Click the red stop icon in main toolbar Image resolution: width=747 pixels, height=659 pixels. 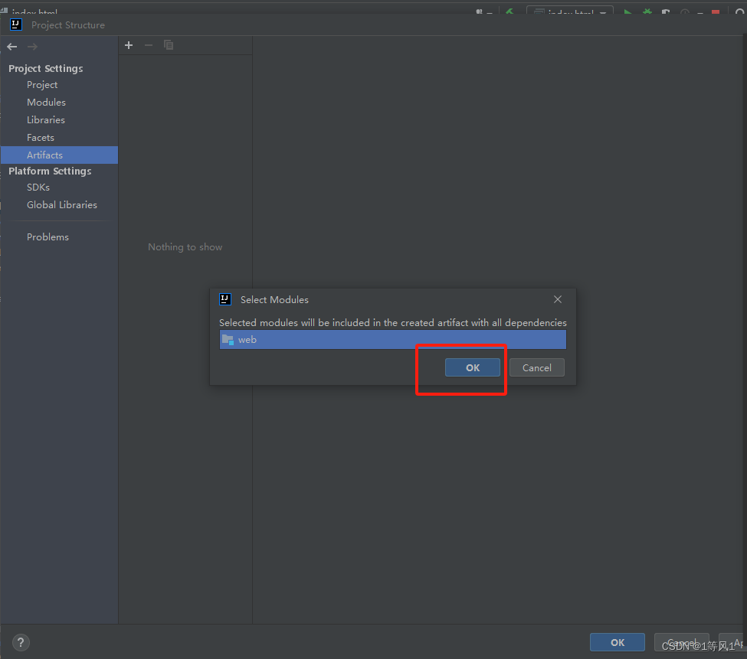click(715, 11)
